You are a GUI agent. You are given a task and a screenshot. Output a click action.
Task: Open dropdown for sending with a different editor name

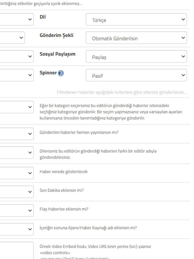click(16, 152)
